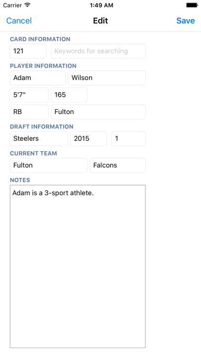Tap the 1:49 AM clock in status bar
Screen dimensions: 201x358
pyautogui.click(x=101, y=5)
